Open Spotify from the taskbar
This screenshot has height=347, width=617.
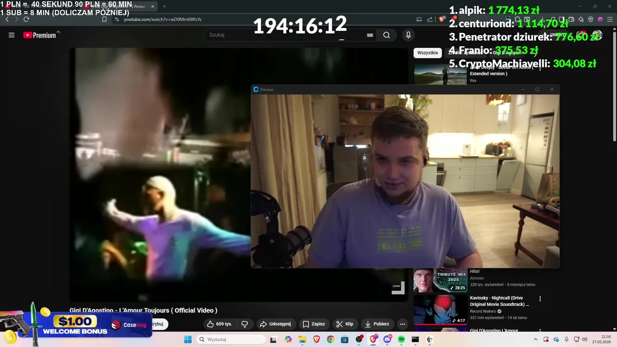pyautogui.click(x=401, y=339)
